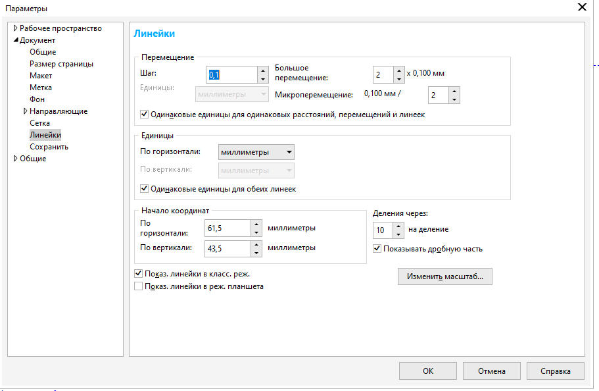Expand the Направляющие tree node
Screen dimensions: 599x391
point(25,111)
